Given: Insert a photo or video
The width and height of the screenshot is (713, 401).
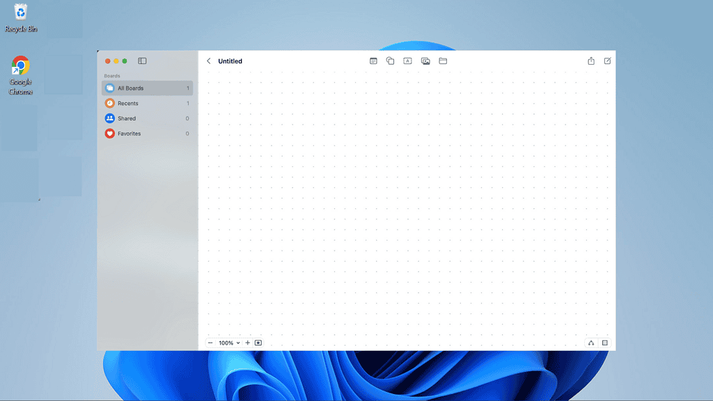Looking at the screenshot, I should (425, 61).
